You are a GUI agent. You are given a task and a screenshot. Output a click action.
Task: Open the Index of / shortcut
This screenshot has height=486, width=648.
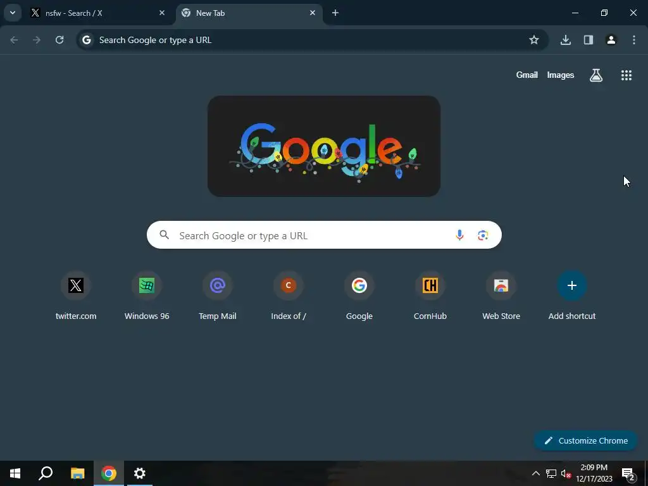289,296
